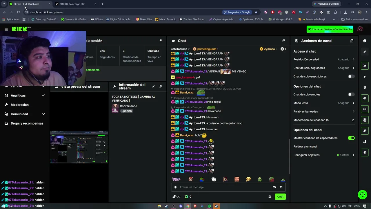
Task: Open Spotify from the taskbar
Action: (209, 206)
